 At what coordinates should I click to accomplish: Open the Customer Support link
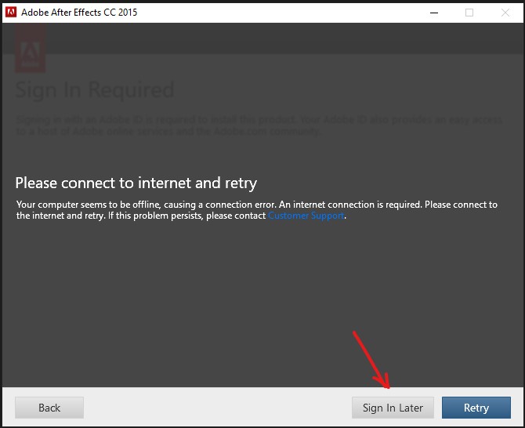[306, 216]
